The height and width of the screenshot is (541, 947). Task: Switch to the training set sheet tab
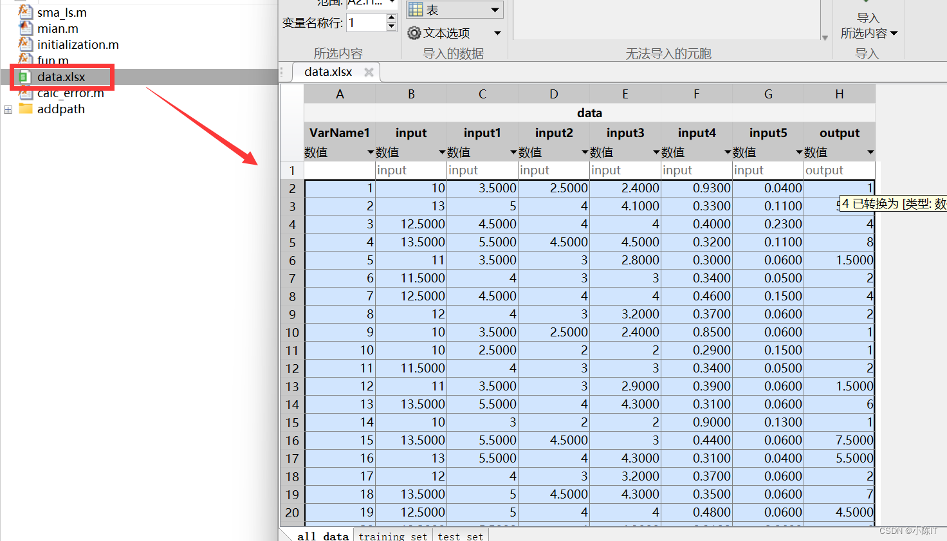pyautogui.click(x=393, y=535)
